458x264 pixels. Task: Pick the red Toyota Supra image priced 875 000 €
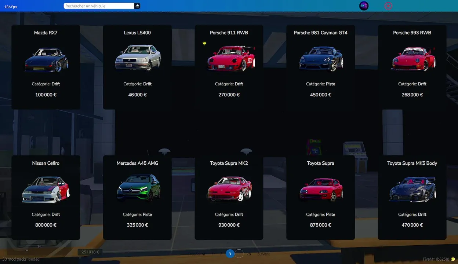321,190
